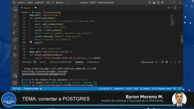Click the terminal prompt input line
Viewport: 194px width, 109px height.
pyautogui.click(x=59, y=85)
